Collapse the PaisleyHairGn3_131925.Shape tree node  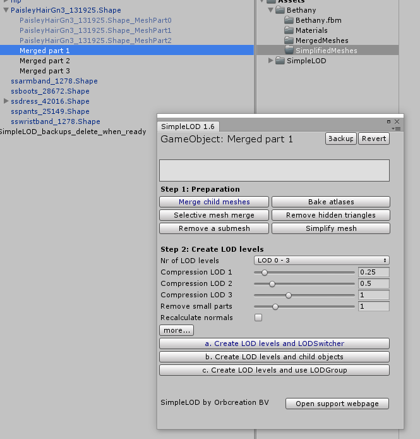tap(6, 10)
